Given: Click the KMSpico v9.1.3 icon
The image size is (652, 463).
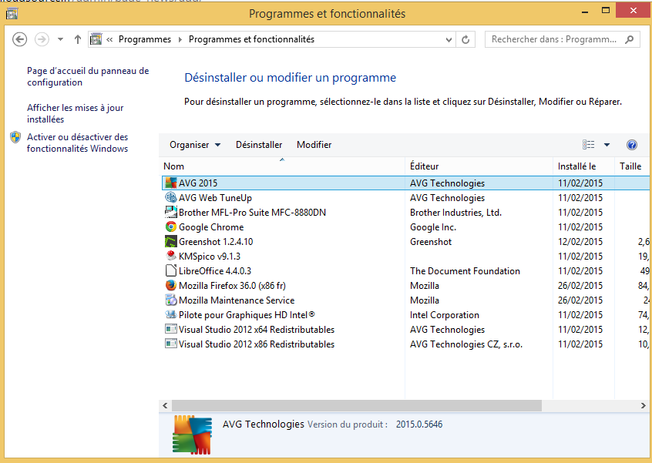Looking at the screenshot, I should point(171,256).
